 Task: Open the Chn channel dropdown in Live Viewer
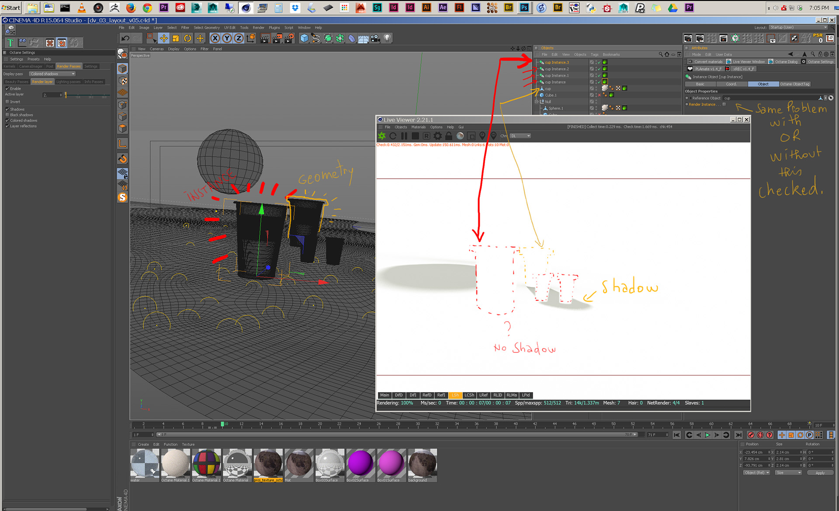(x=520, y=136)
